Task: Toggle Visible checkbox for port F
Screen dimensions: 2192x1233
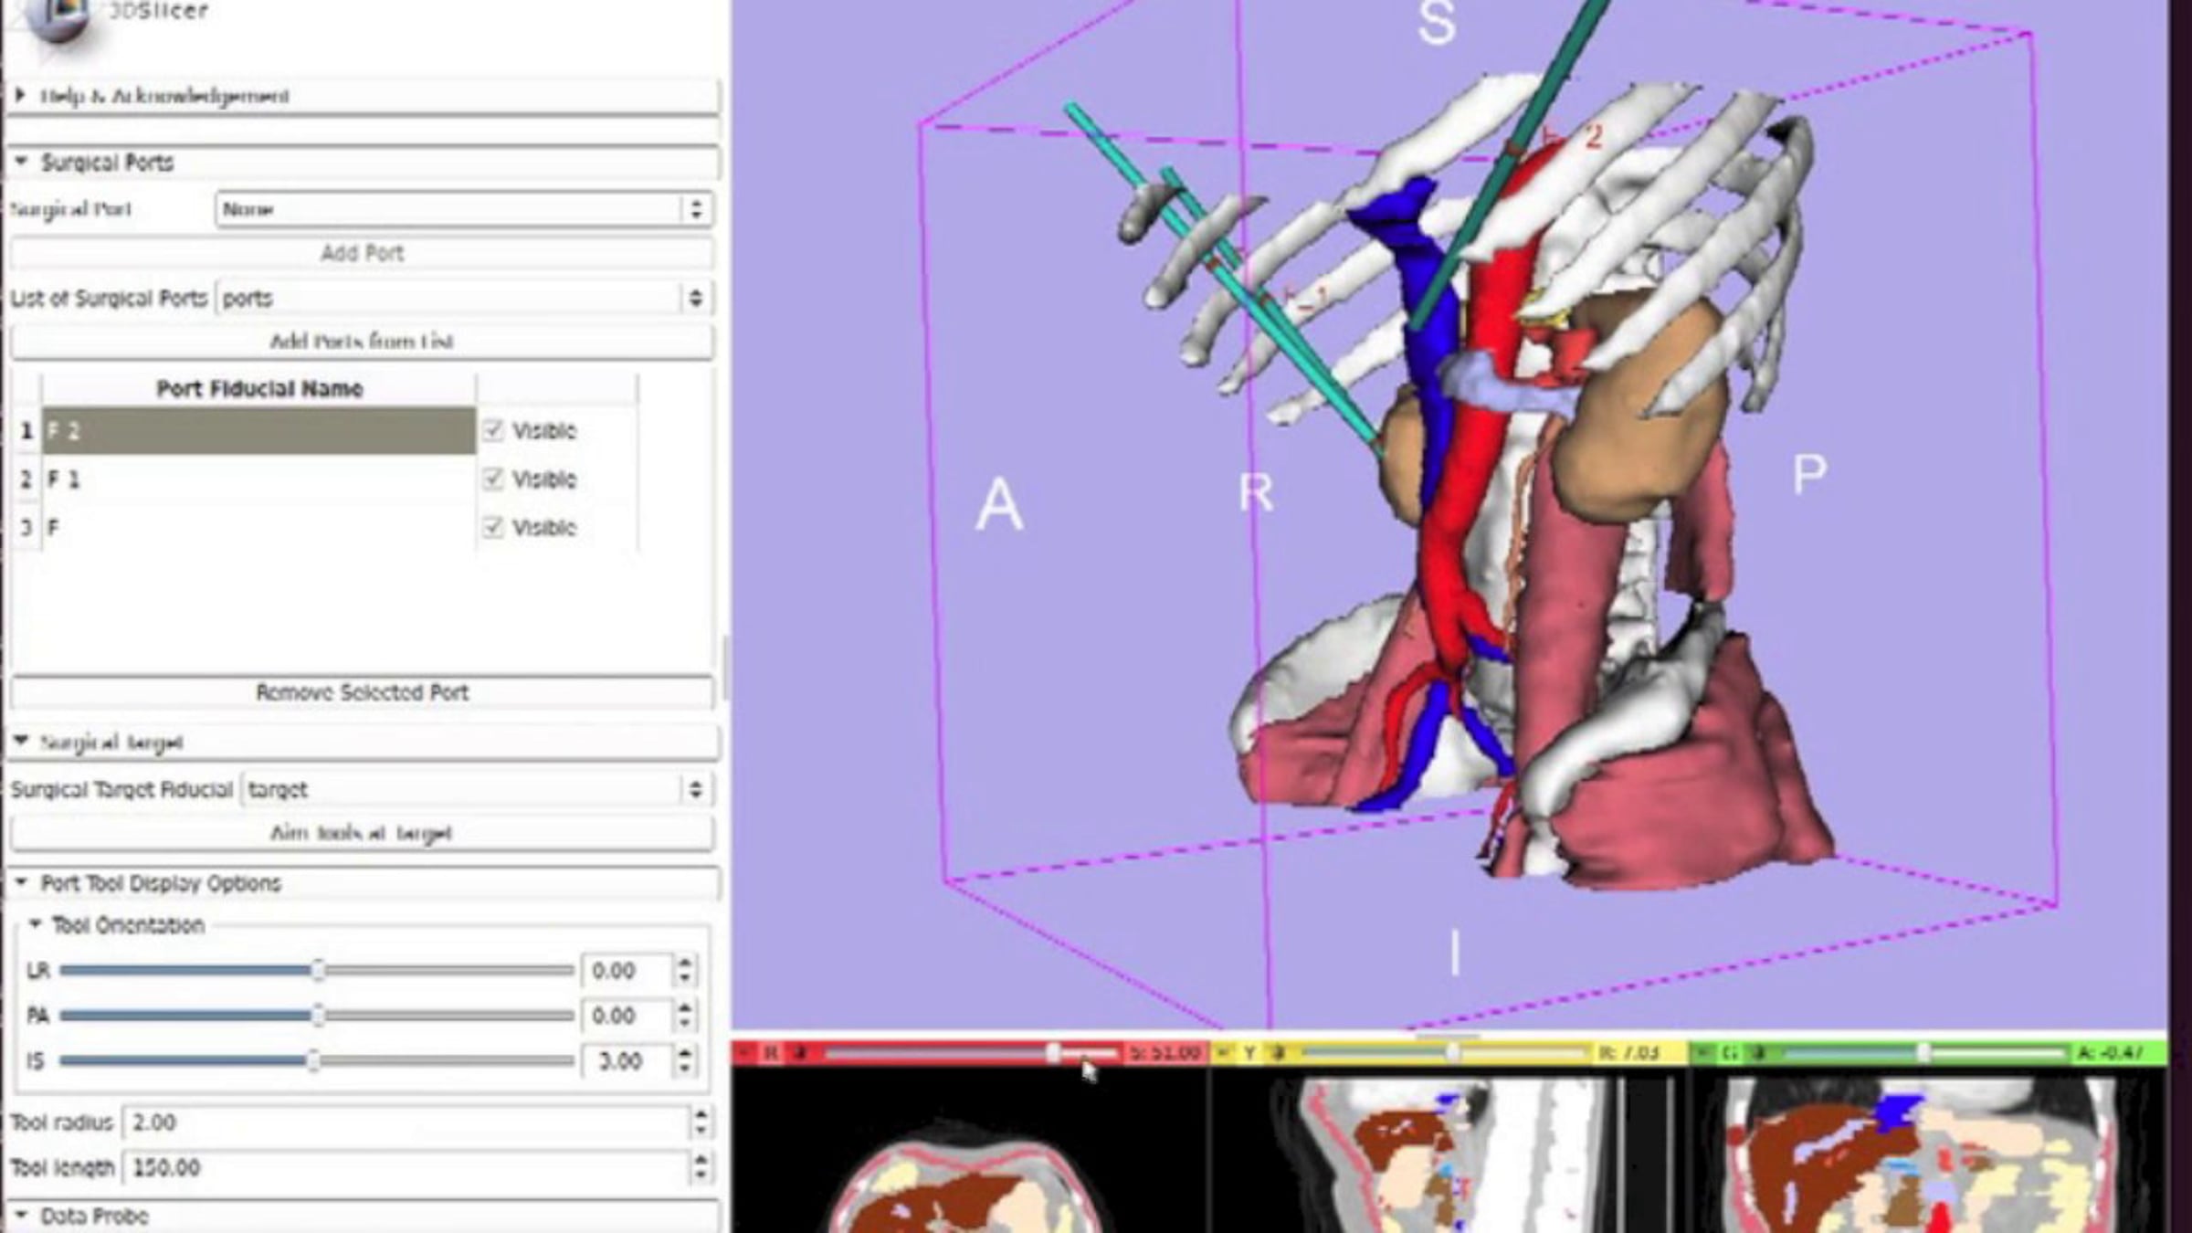Action: 493,527
